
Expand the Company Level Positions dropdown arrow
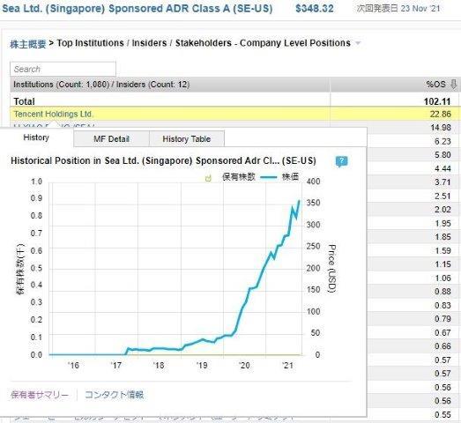pyautogui.click(x=358, y=43)
